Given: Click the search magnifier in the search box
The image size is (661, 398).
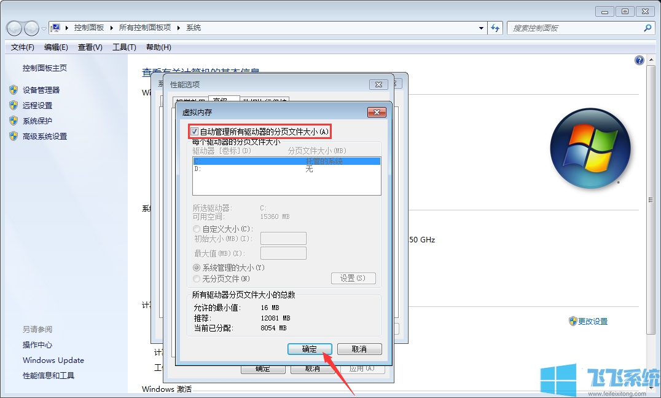Looking at the screenshot, I should pos(647,28).
